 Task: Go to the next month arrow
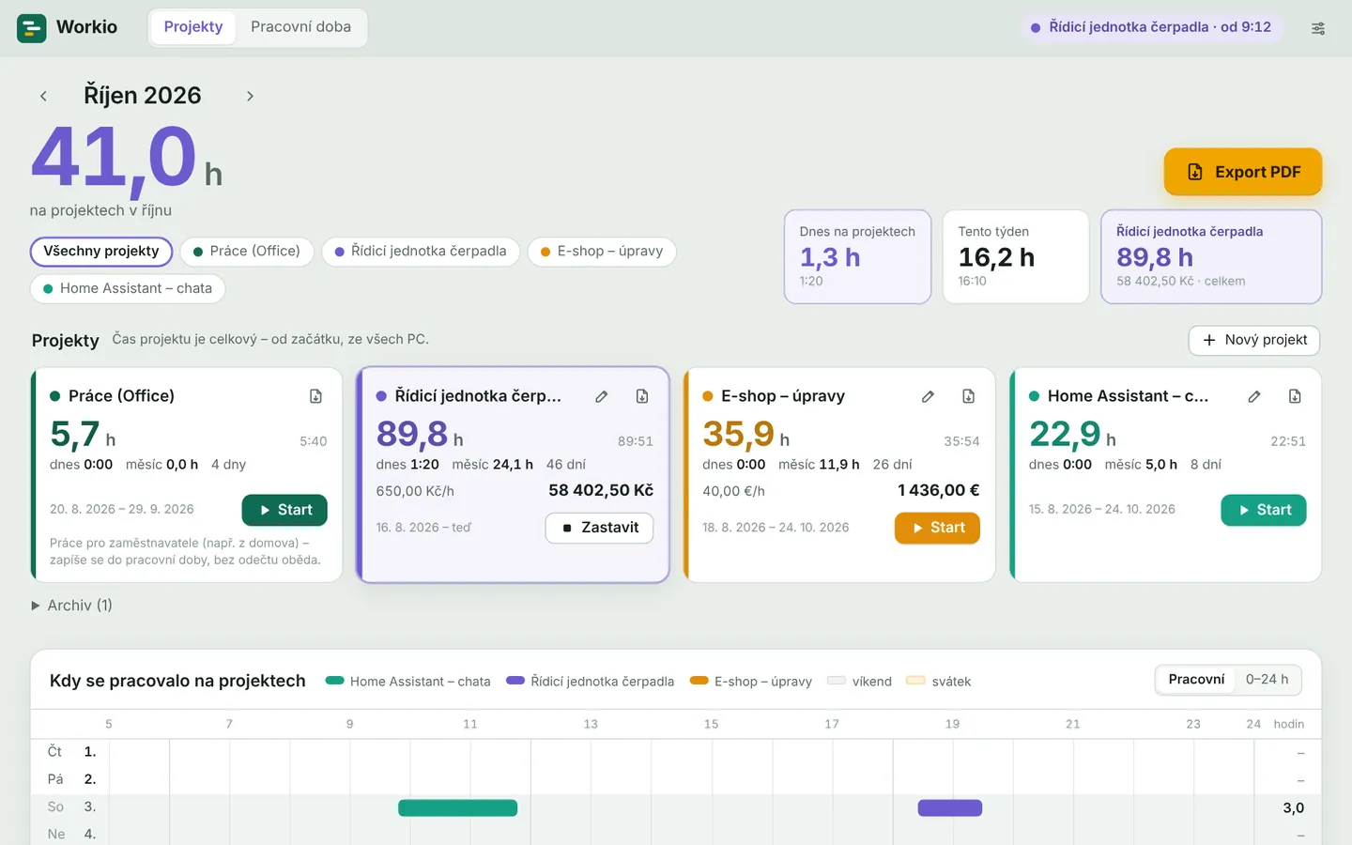250,96
